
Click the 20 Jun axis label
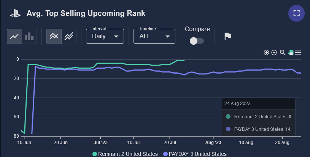[x=60, y=143]
